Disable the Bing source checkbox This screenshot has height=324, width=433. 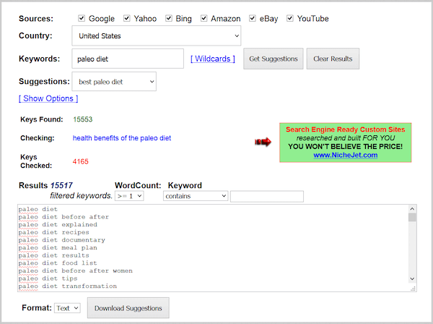coord(166,18)
